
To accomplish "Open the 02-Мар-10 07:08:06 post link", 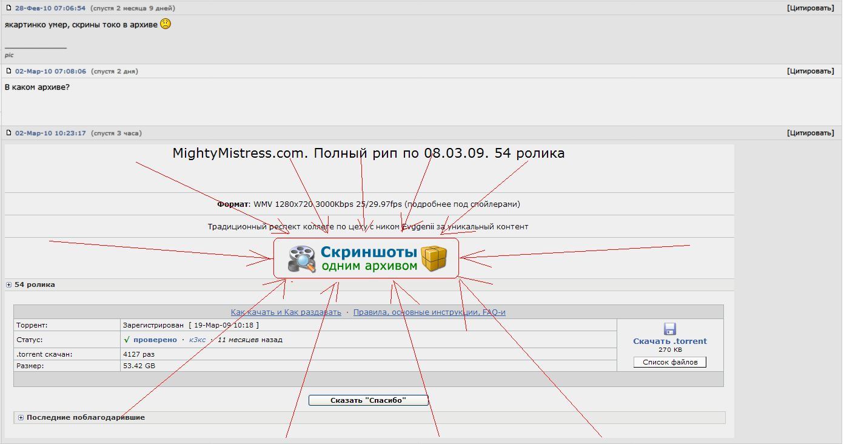I will coord(51,72).
